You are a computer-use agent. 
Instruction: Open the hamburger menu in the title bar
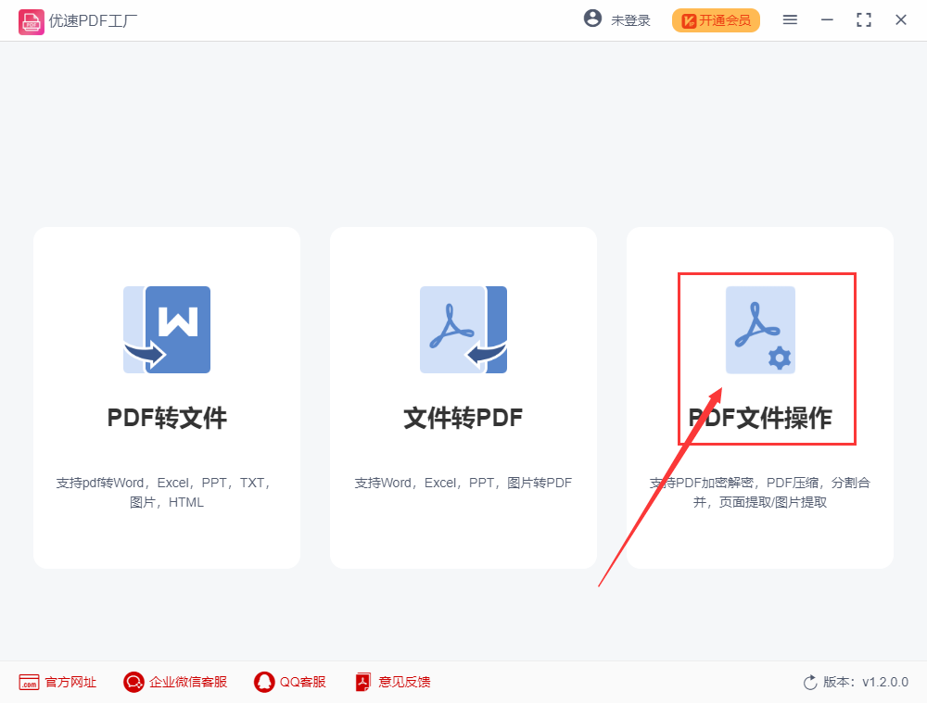click(790, 19)
